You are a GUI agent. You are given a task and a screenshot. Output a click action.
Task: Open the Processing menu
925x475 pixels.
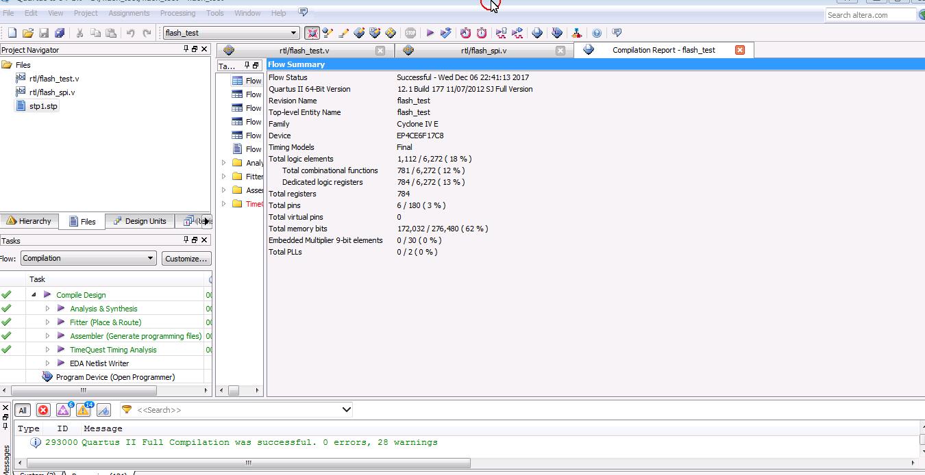[177, 13]
